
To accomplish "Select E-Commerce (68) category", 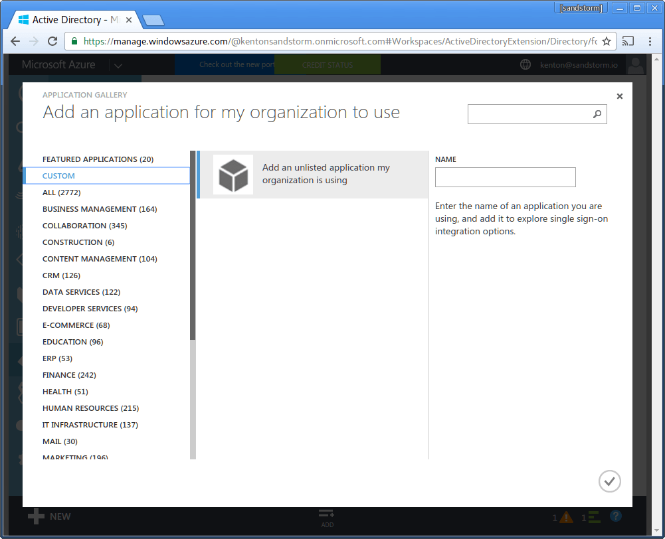I will pyautogui.click(x=76, y=325).
